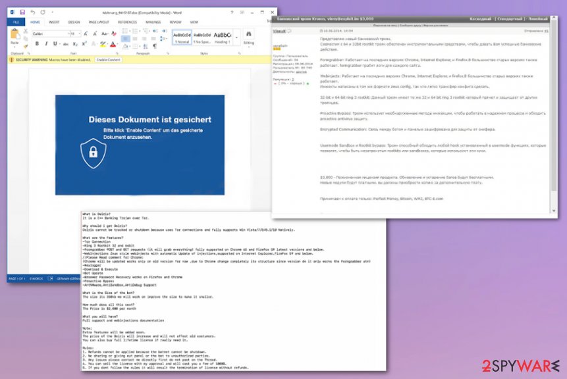567x379 pixels.
Task: Click the Sort A-Z icon
Action: coord(146,46)
